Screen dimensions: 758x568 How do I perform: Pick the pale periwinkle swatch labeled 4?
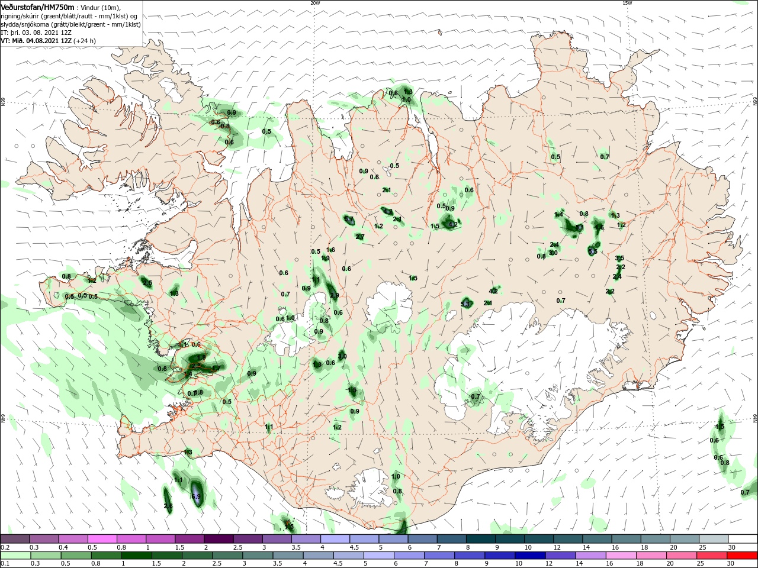tap(335, 539)
